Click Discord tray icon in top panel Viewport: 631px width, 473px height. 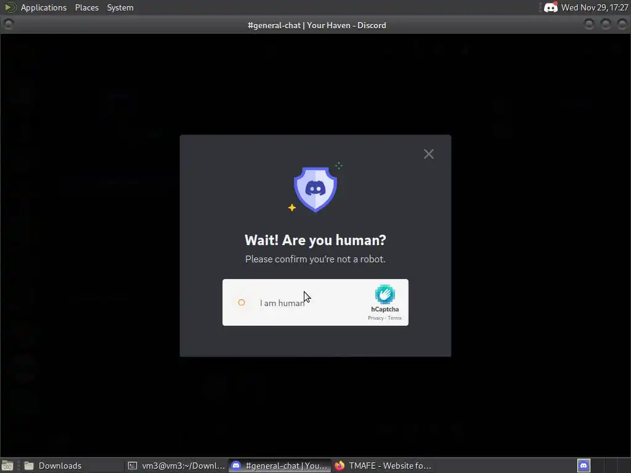pos(550,7)
